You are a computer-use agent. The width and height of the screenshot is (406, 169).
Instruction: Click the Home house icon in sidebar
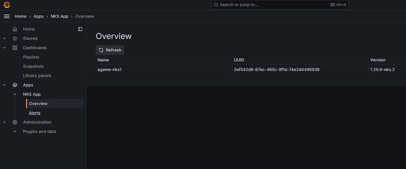15,29
